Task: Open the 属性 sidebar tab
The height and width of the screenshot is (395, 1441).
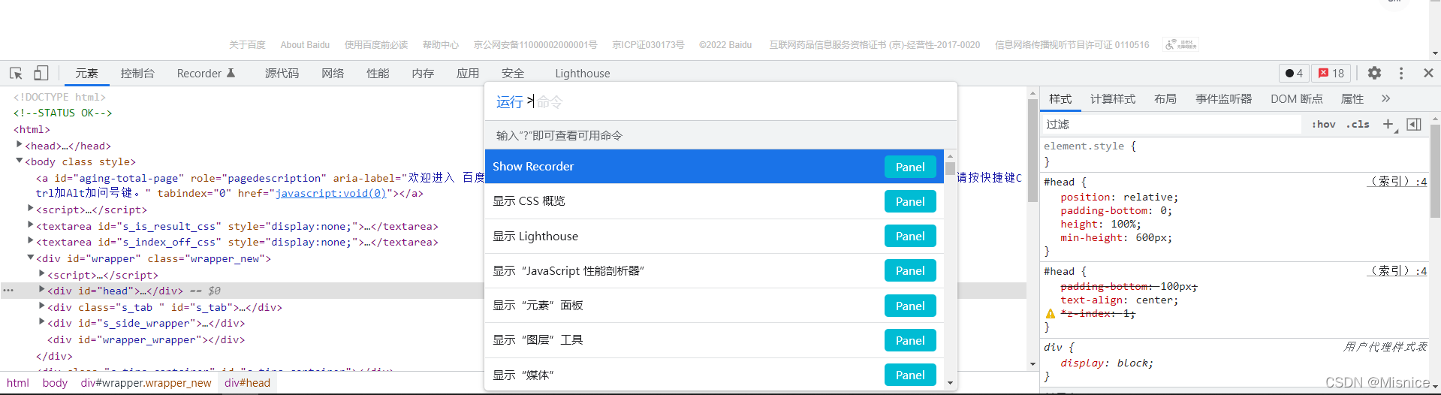Action: coord(1352,98)
